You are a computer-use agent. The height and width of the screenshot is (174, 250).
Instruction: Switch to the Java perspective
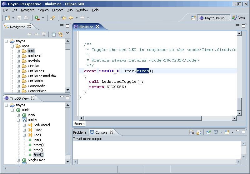click(x=239, y=18)
